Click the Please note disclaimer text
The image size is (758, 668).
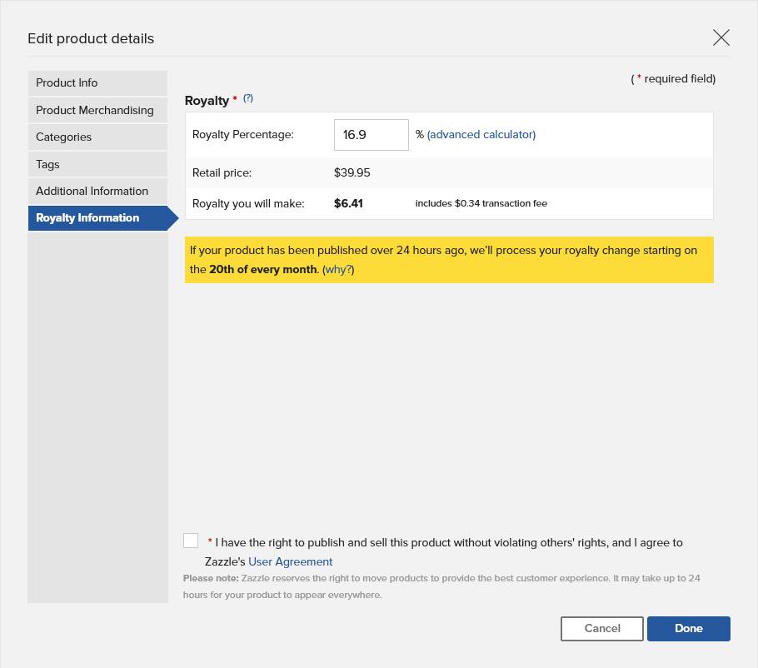pyautogui.click(x=441, y=586)
